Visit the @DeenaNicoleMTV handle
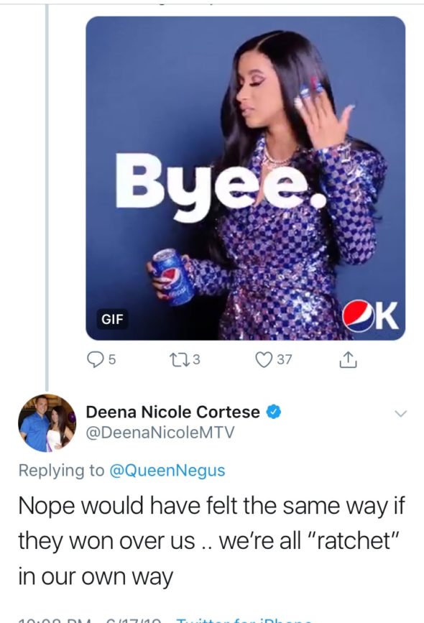The image size is (424, 623). click(160, 433)
